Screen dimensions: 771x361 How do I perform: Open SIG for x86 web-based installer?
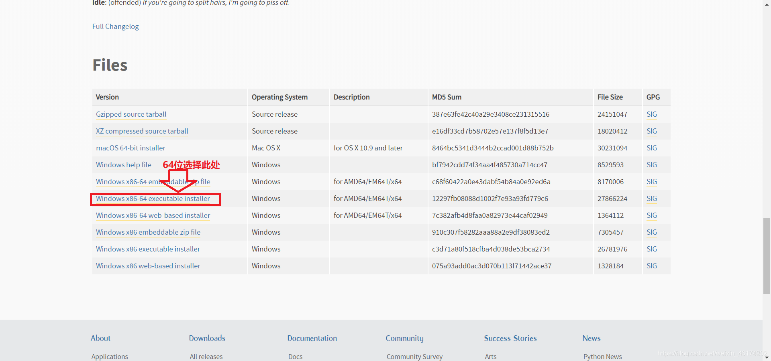(652, 266)
